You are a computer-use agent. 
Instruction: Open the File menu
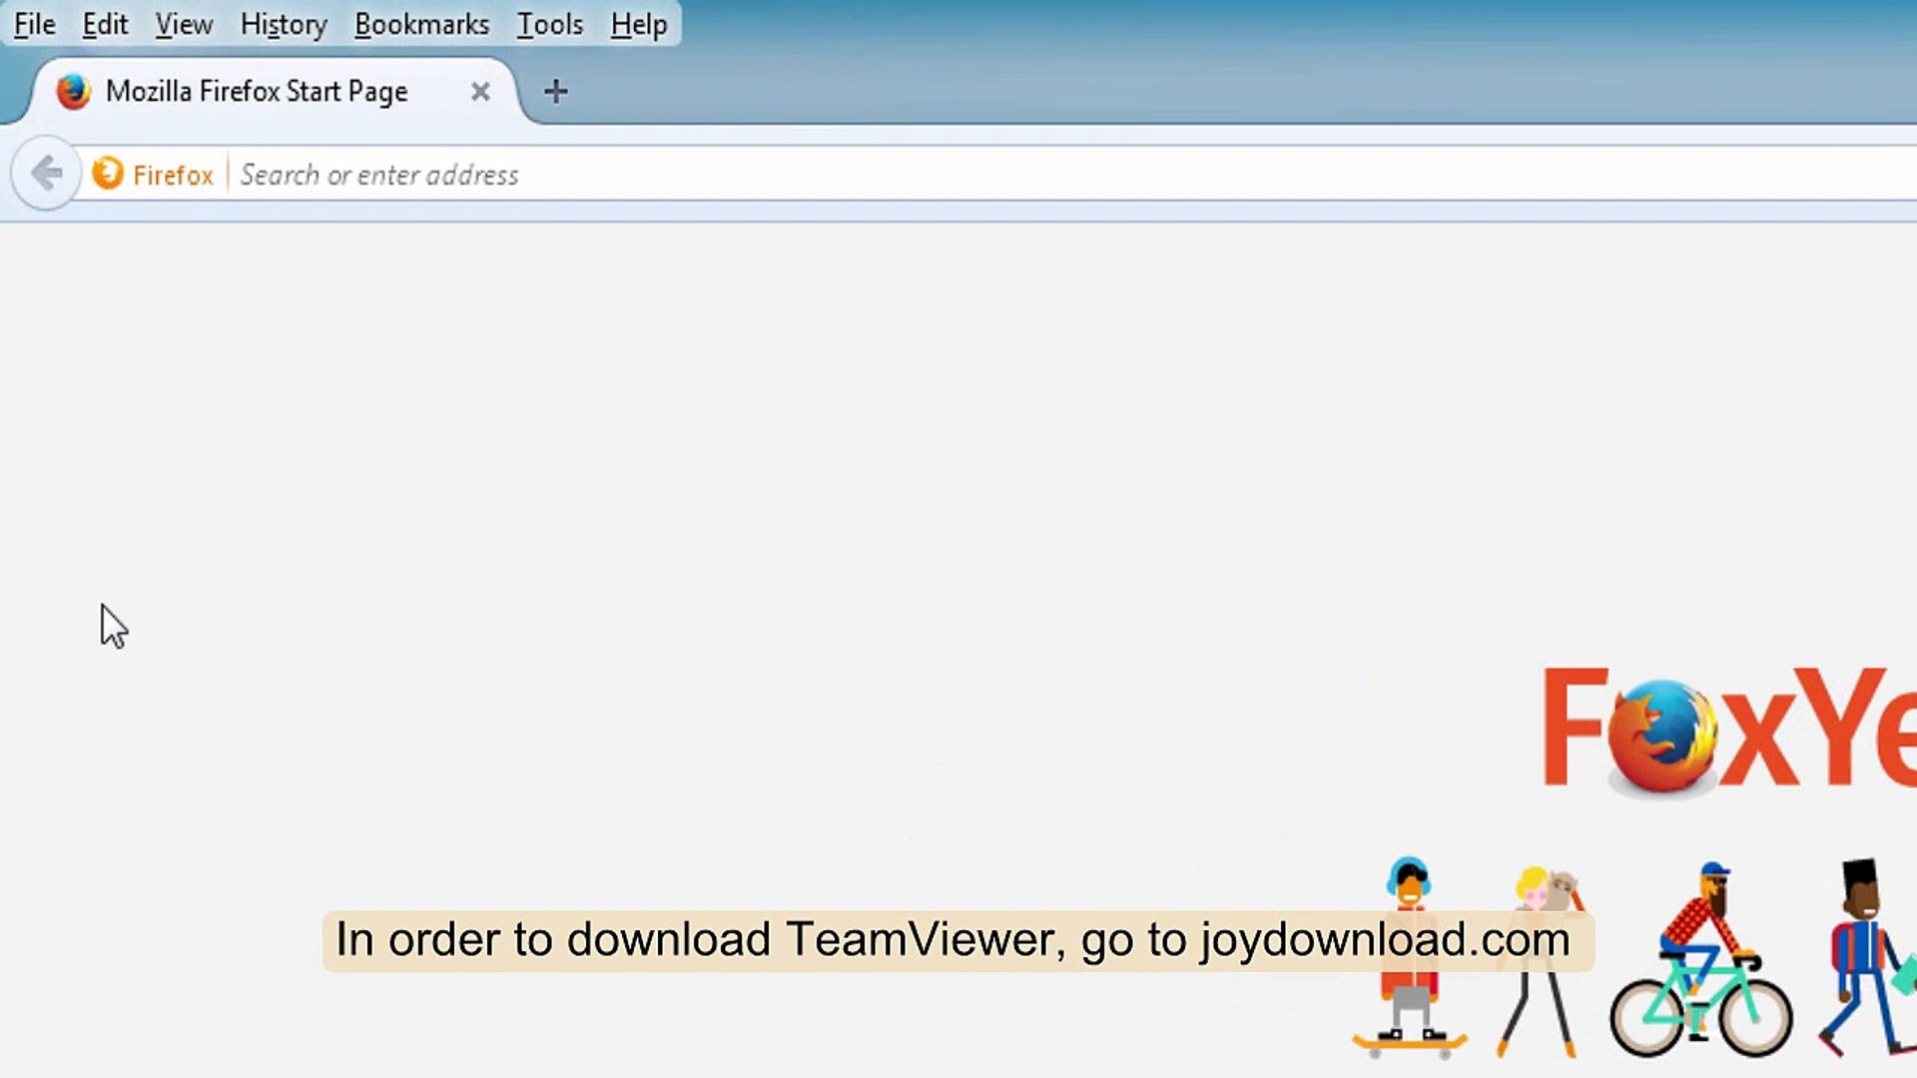[33, 24]
